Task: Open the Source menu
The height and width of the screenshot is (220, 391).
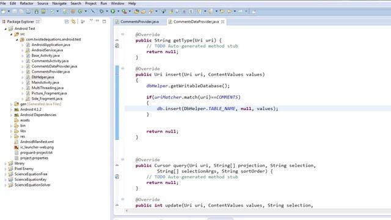Action: pyautogui.click(x=43, y=4)
